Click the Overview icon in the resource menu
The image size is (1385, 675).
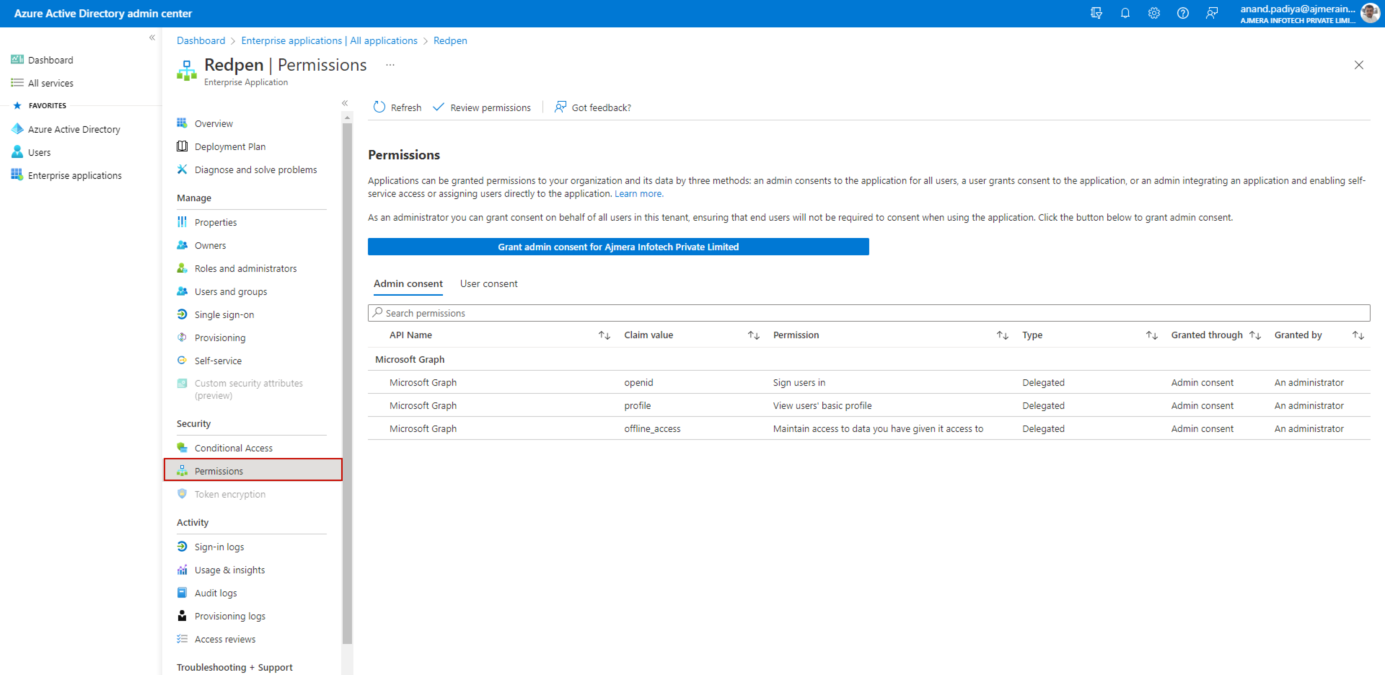click(x=182, y=123)
